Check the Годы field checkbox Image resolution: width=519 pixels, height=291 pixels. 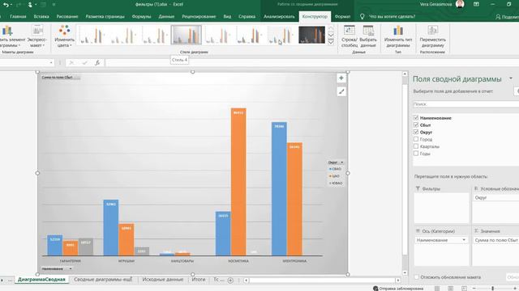click(x=416, y=154)
